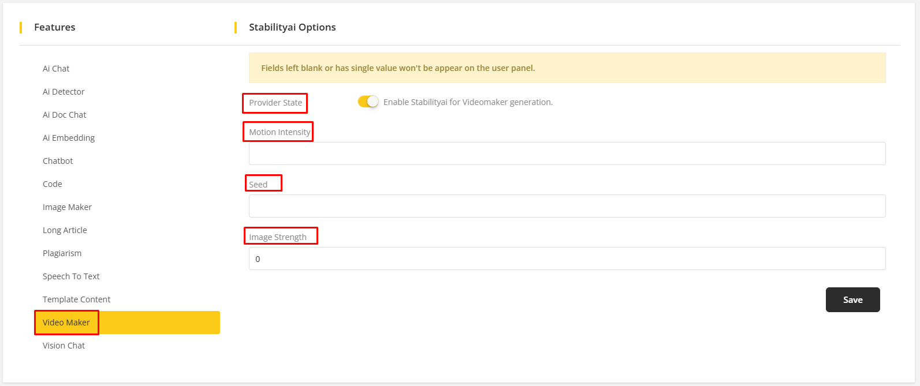The width and height of the screenshot is (920, 386).
Task: Open the Long Article feature
Action: click(65, 230)
